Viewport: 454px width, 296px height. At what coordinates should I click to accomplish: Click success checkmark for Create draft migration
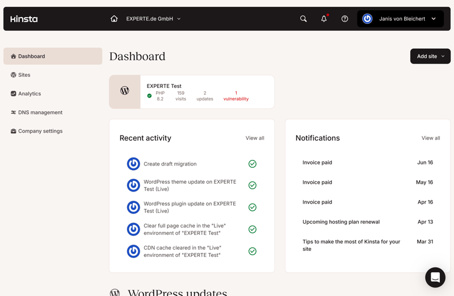click(x=253, y=164)
